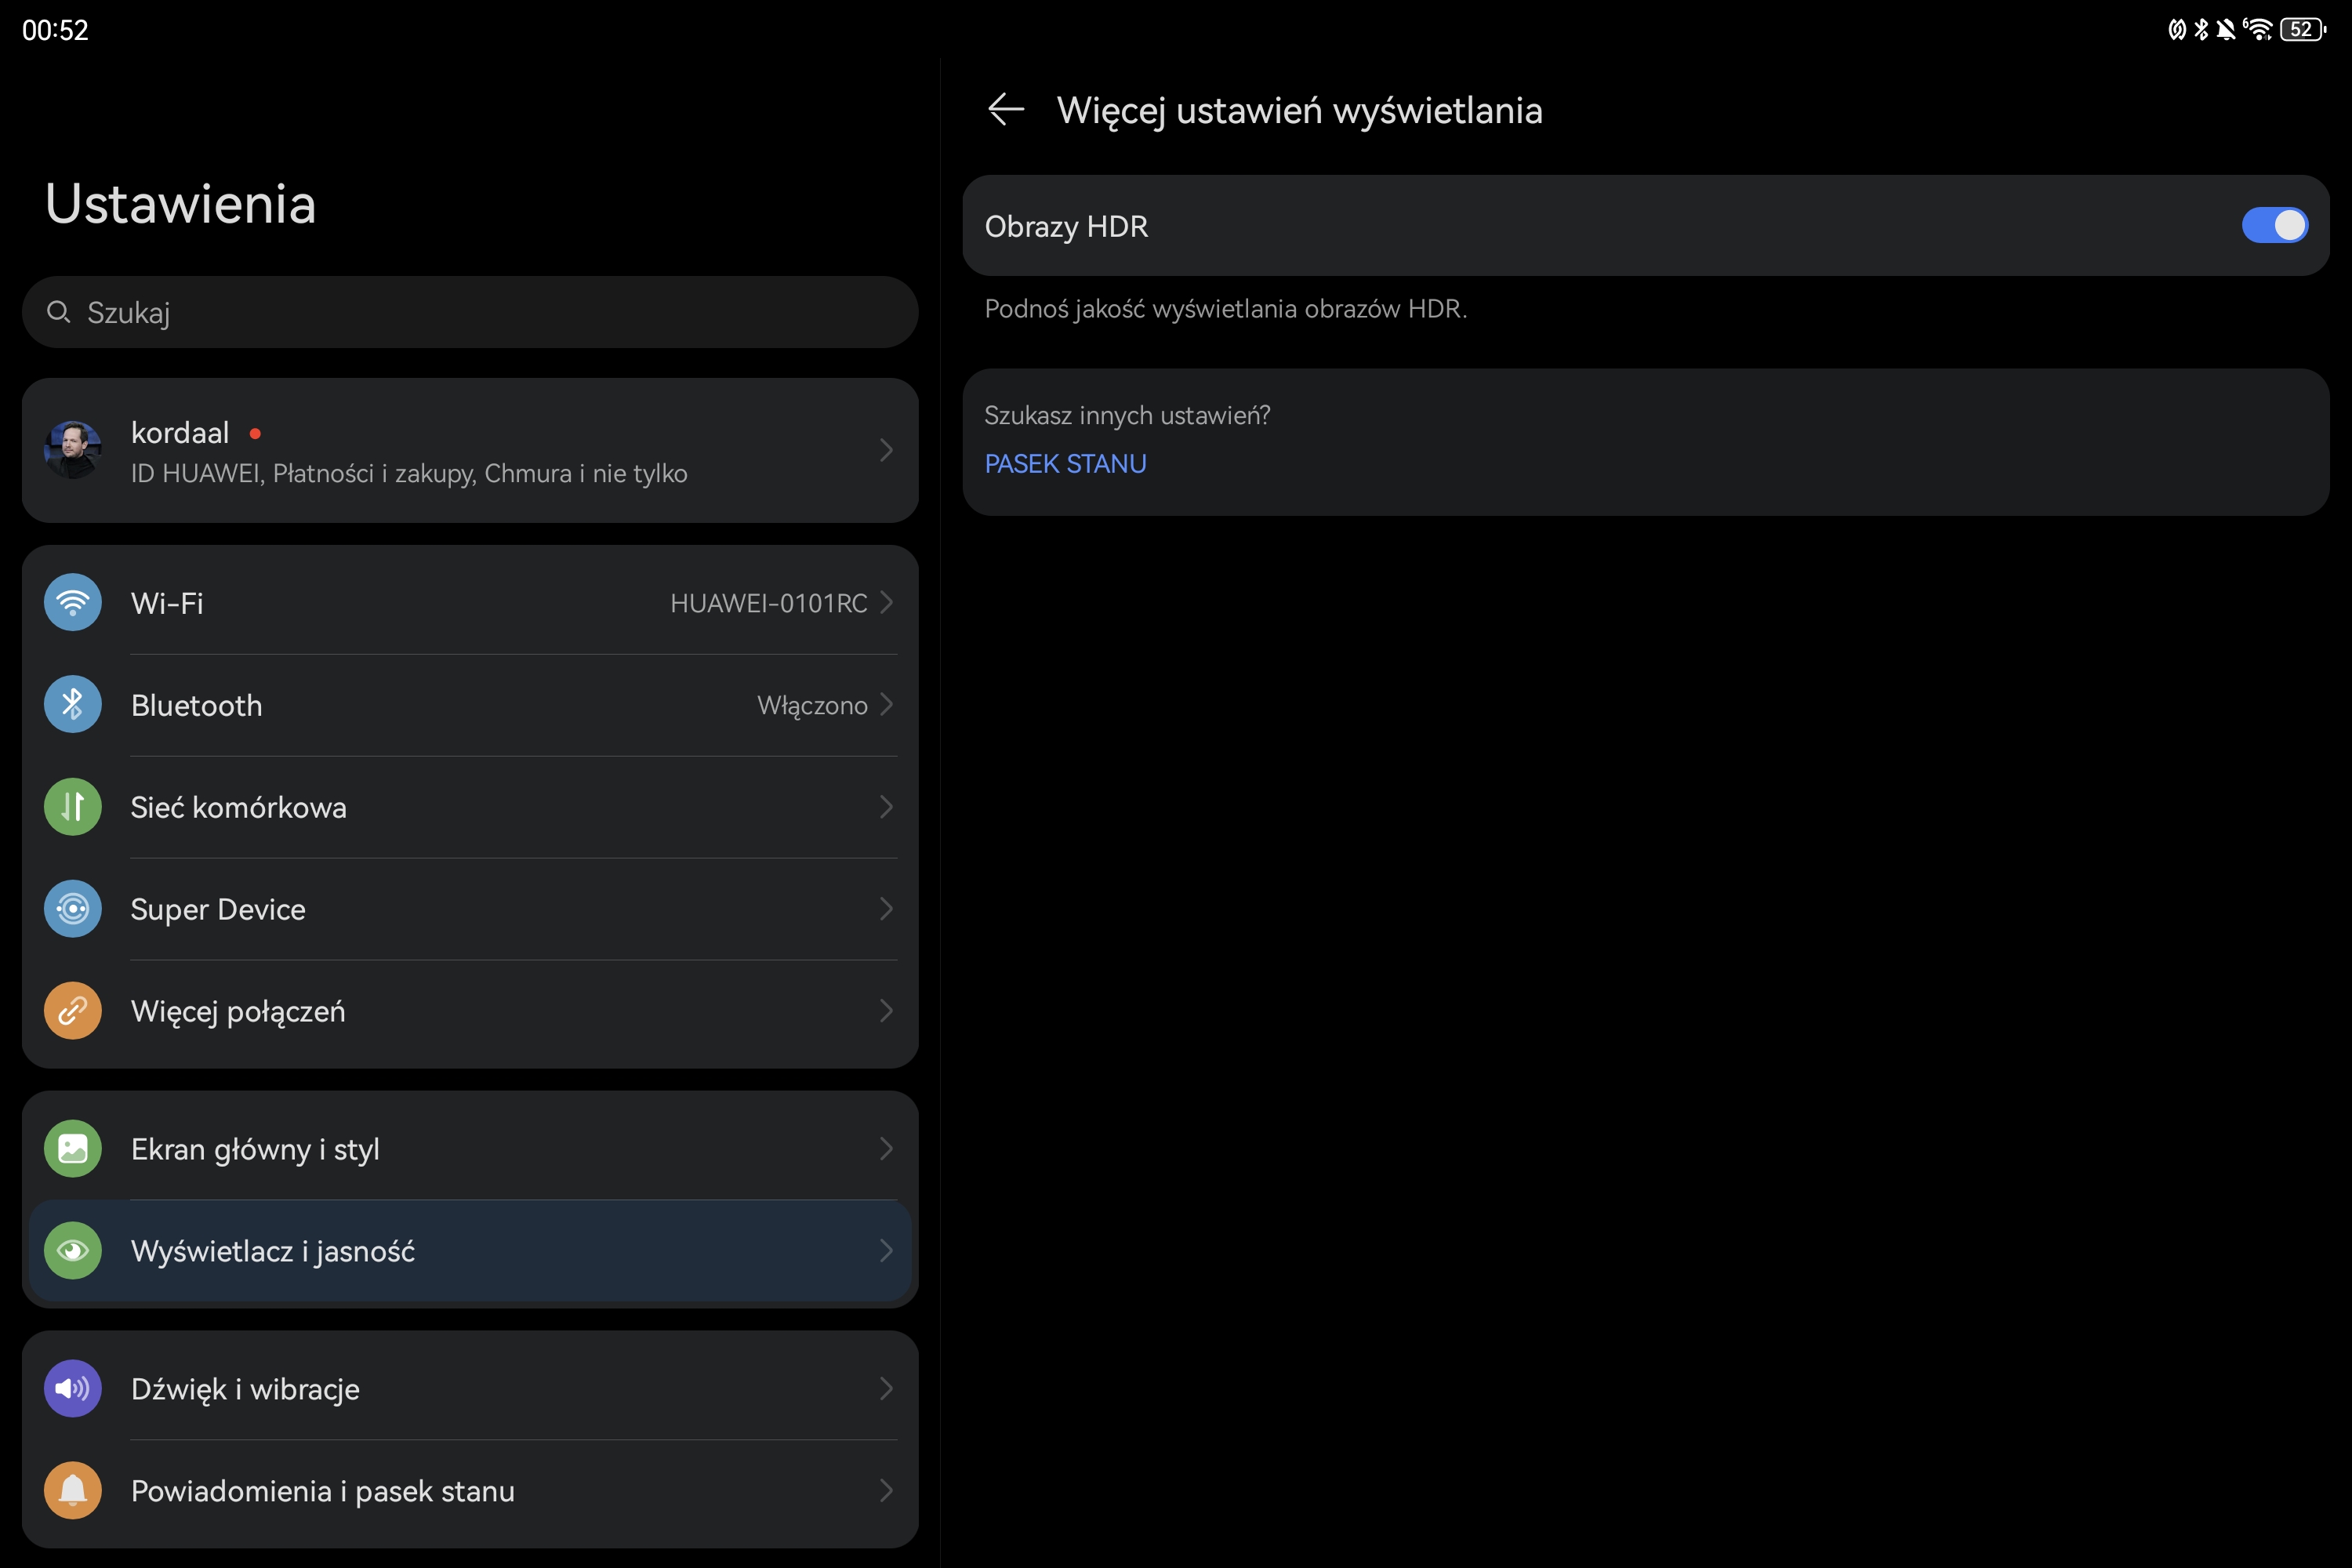Tap Podnoś jakość wyświetlania description text
2352x1568 pixels.
pos(1225,309)
